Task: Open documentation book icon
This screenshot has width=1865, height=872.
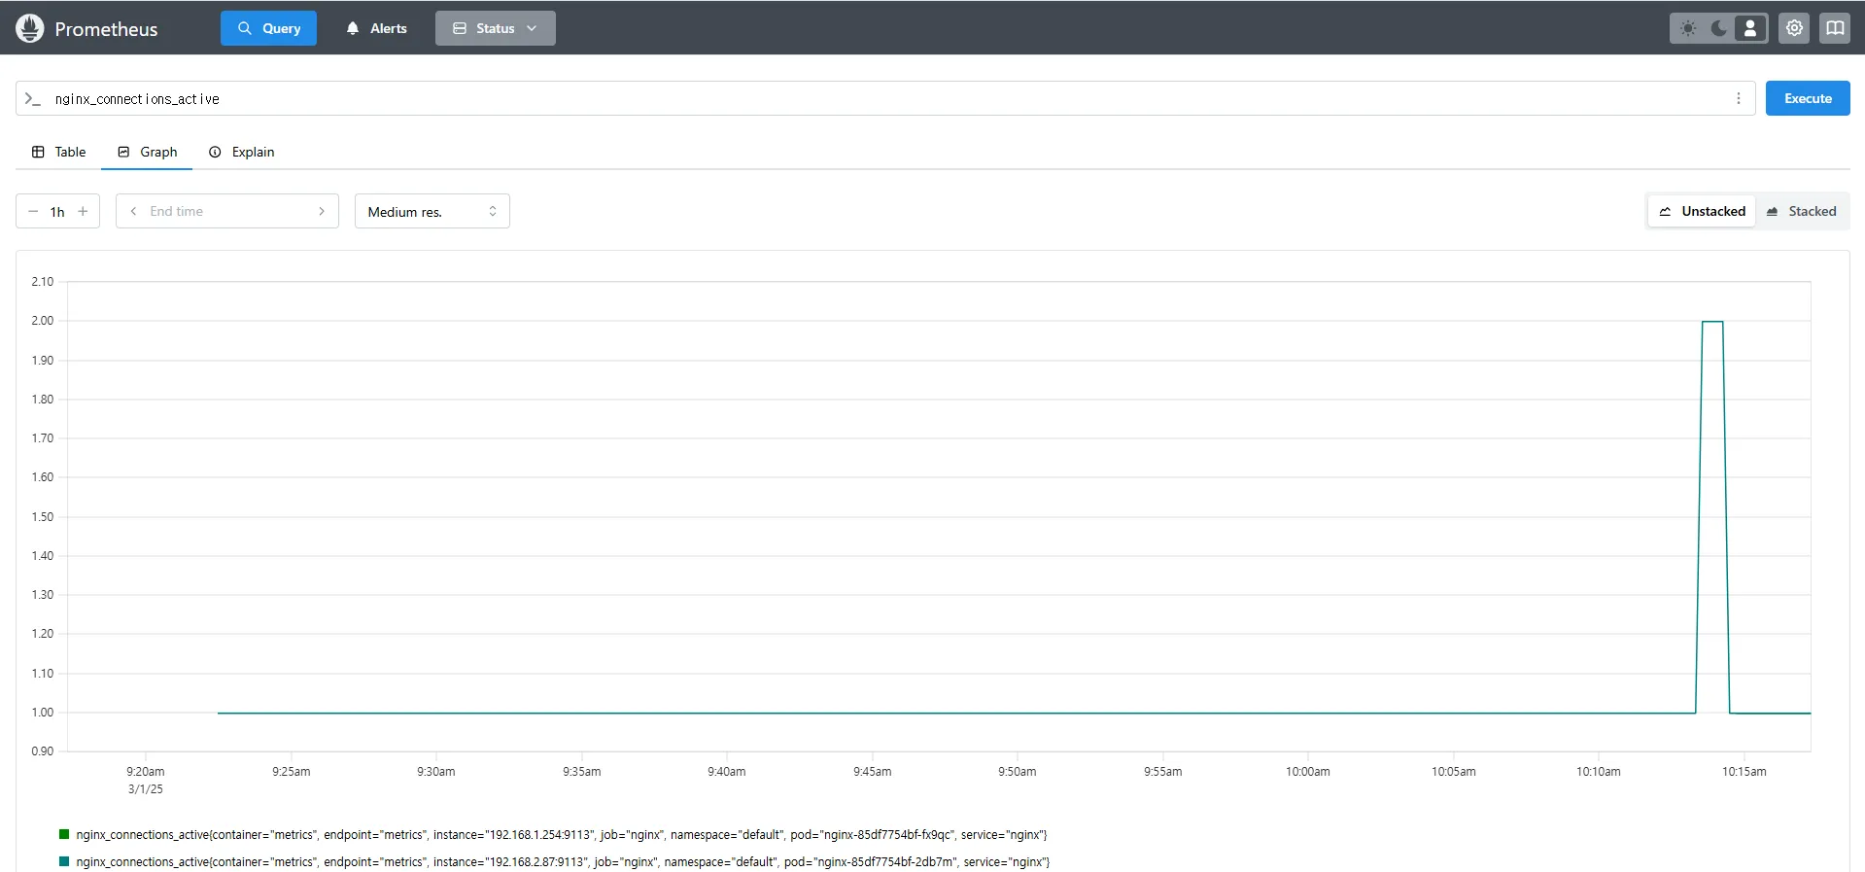Action: point(1835,28)
